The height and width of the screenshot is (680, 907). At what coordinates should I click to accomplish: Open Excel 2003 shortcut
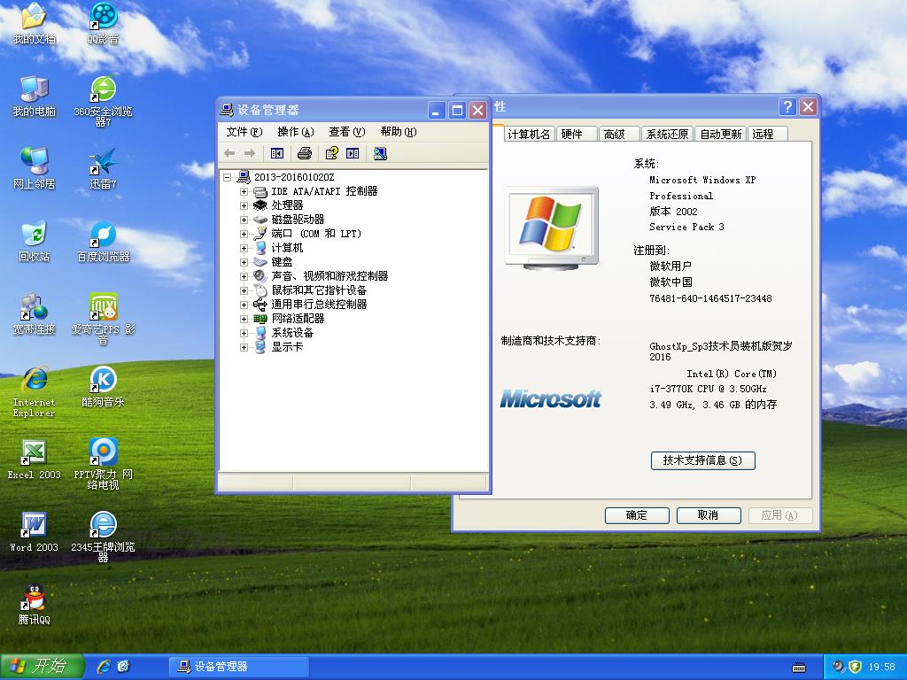coord(34,460)
